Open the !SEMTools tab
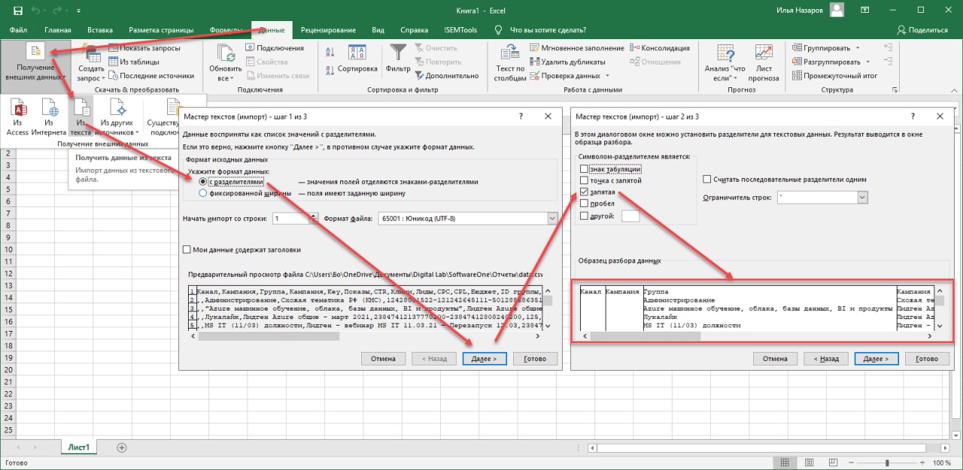This screenshot has width=963, height=470. [x=460, y=30]
